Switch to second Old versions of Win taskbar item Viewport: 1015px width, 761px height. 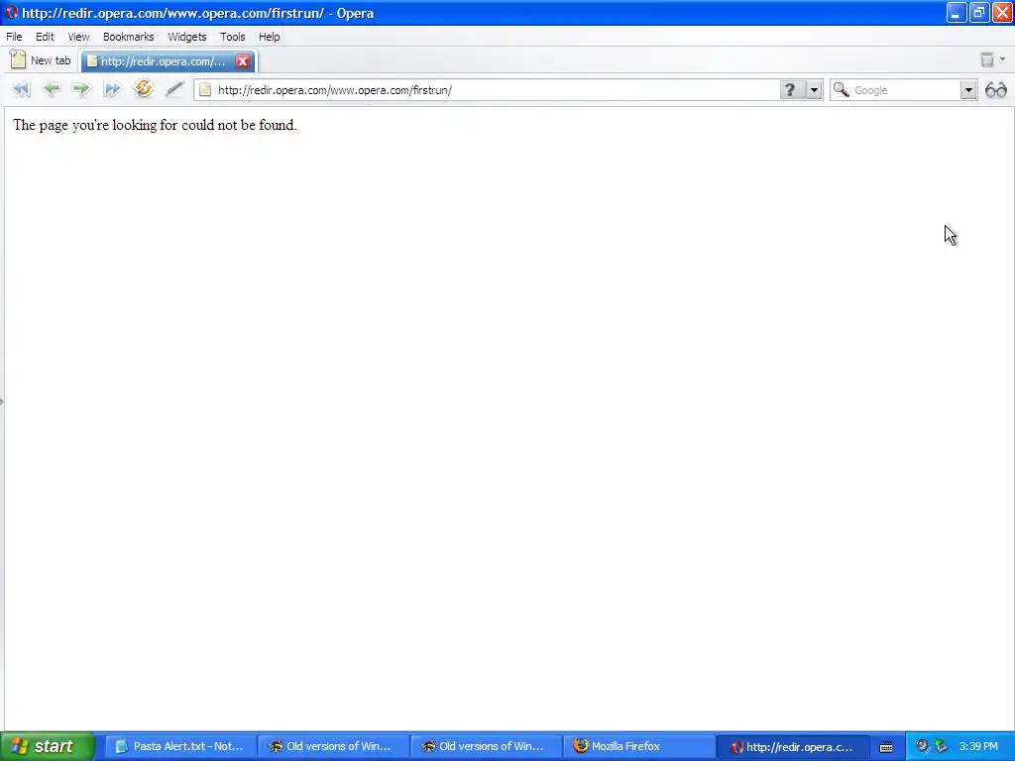tap(486, 746)
